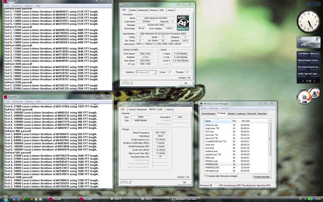Click Task-Manager process list scroll-up arrow
This screenshot has height=202, width=323.
pos(270,120)
